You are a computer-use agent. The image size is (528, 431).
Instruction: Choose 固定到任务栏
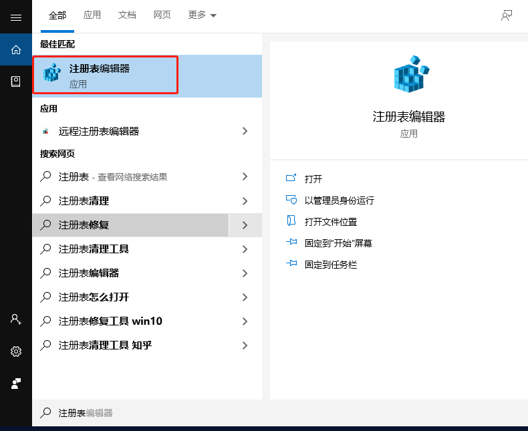click(330, 265)
